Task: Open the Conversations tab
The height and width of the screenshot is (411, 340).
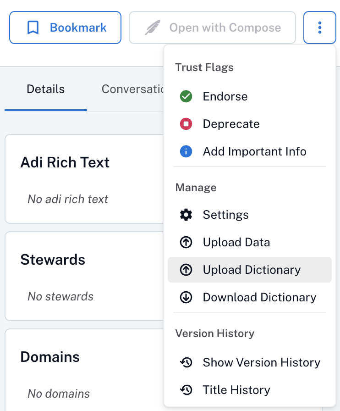Action: 133,89
